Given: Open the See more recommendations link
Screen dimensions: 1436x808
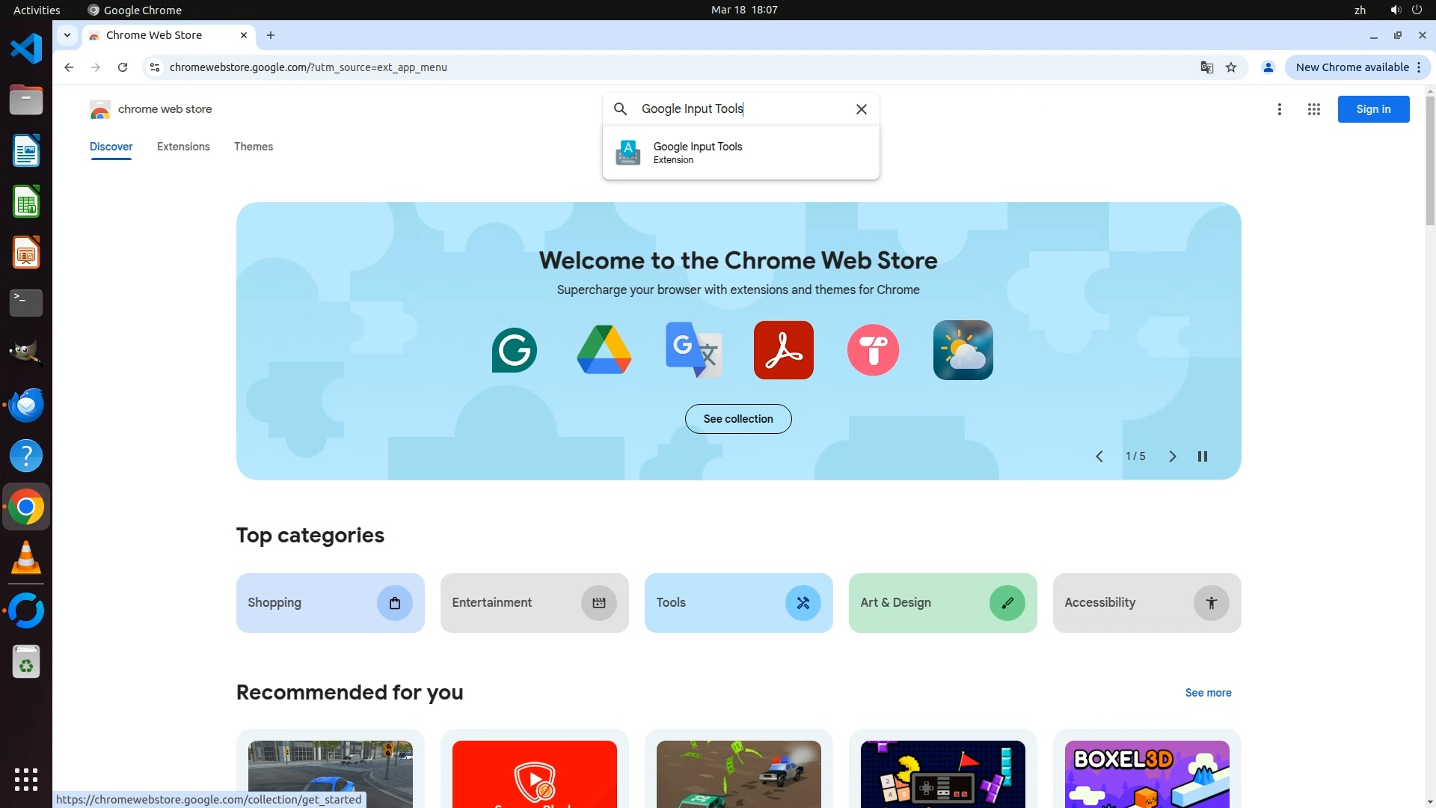Looking at the screenshot, I should tap(1208, 693).
